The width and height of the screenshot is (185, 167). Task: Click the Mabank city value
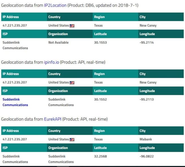tap(146, 139)
